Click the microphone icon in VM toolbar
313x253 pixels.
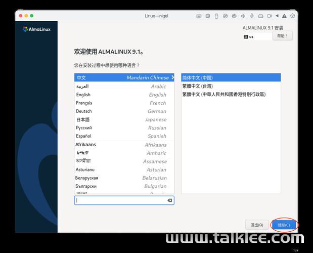click(252, 16)
